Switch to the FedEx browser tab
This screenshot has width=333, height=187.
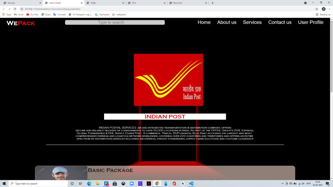pyautogui.click(x=105, y=3)
